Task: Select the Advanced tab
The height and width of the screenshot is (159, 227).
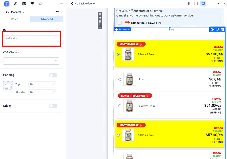Action: point(46,19)
